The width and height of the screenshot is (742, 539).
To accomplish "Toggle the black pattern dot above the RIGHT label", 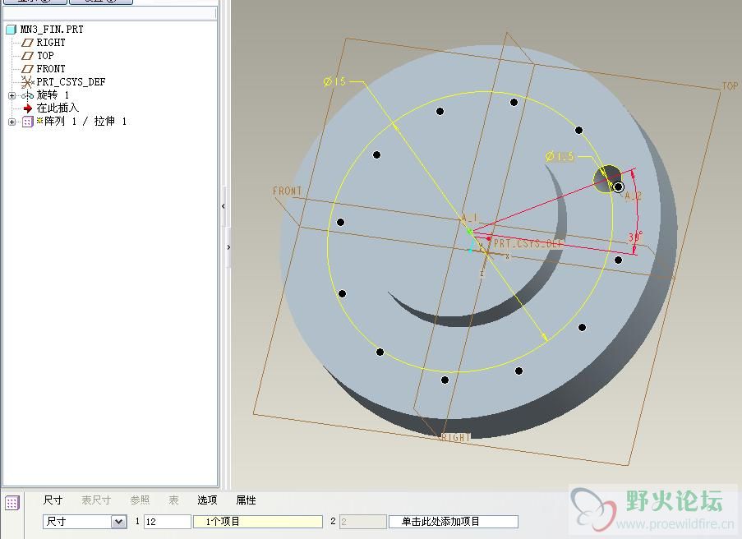I will pos(445,380).
